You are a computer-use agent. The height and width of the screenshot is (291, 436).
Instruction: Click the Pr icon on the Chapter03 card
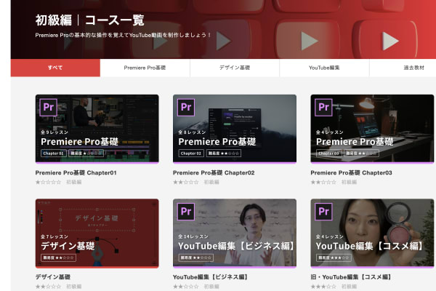click(x=323, y=108)
